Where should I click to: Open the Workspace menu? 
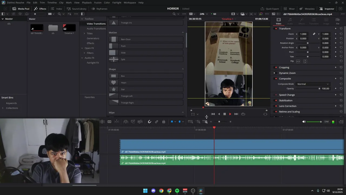click(130, 2)
